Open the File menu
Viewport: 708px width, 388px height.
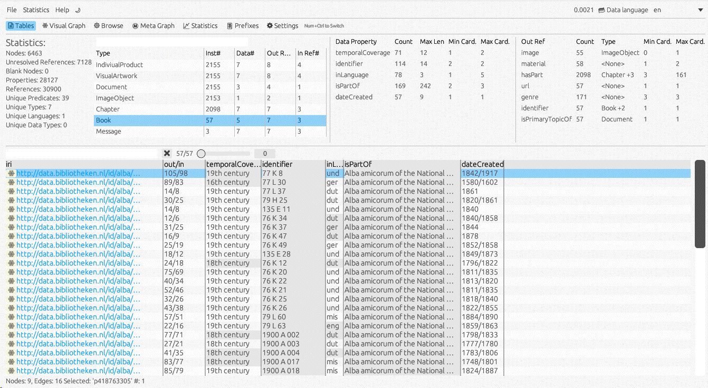click(x=12, y=10)
